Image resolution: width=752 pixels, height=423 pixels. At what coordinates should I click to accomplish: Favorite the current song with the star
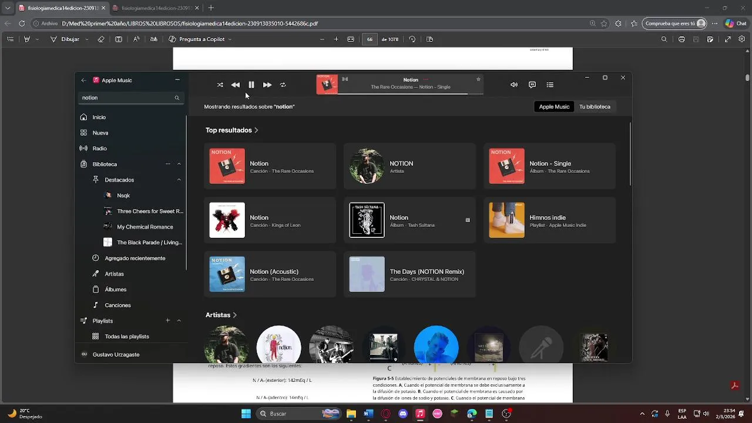point(478,79)
